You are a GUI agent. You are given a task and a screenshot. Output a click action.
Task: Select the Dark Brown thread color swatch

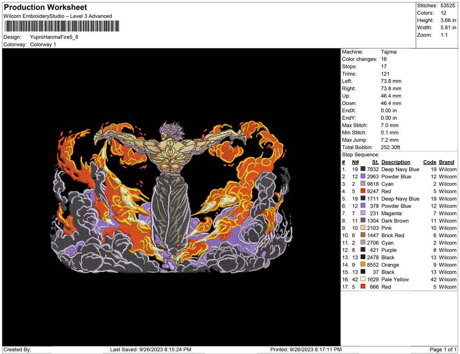363,221
